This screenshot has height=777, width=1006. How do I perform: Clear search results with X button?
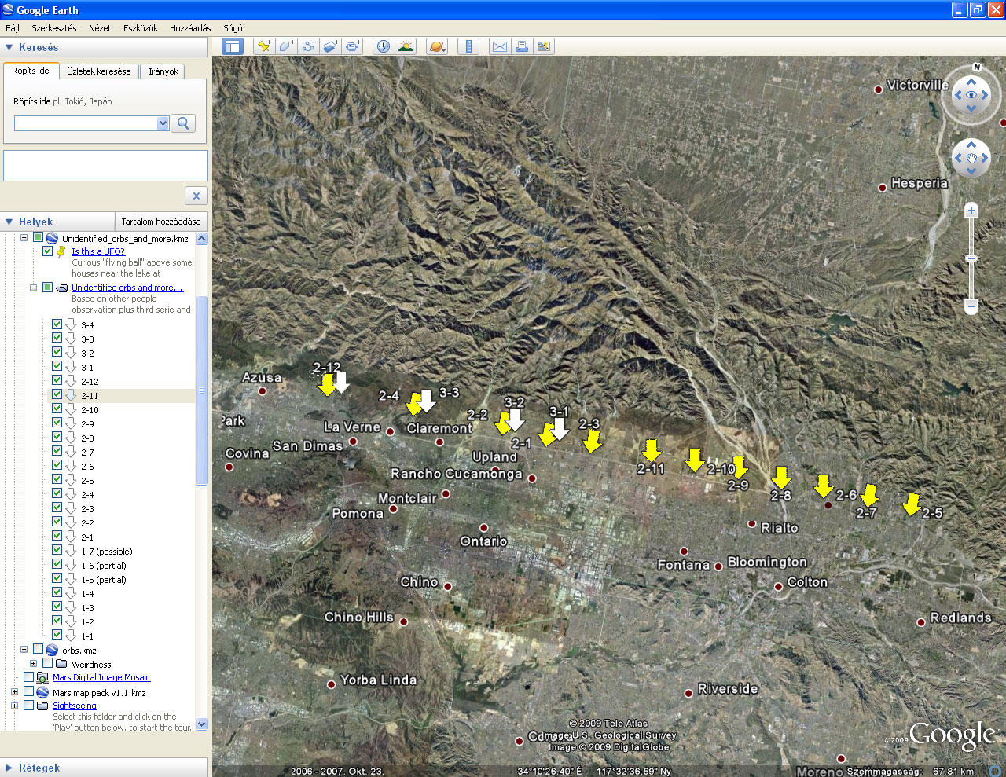click(x=196, y=196)
